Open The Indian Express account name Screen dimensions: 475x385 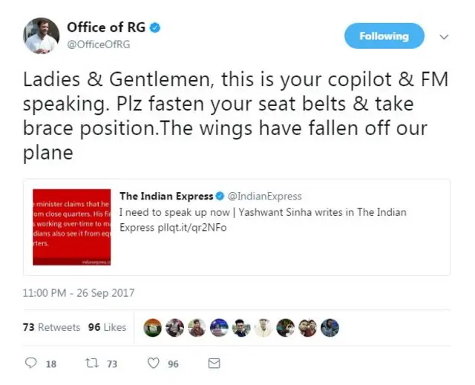(166, 197)
